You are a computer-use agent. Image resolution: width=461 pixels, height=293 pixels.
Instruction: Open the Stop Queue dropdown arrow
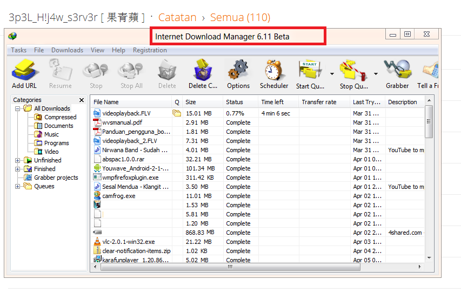click(x=376, y=74)
